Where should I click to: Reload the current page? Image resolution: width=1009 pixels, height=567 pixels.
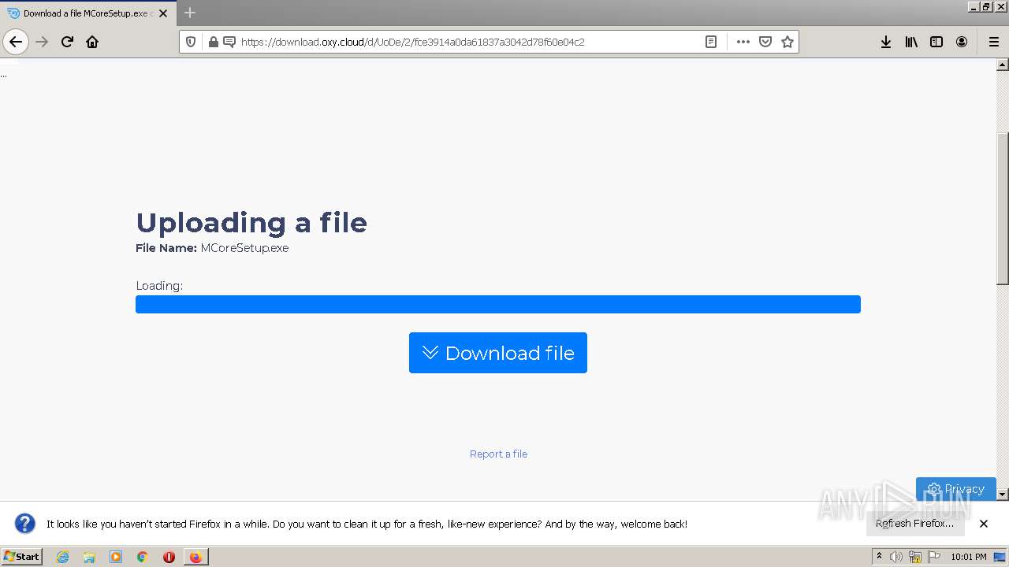pyautogui.click(x=68, y=42)
